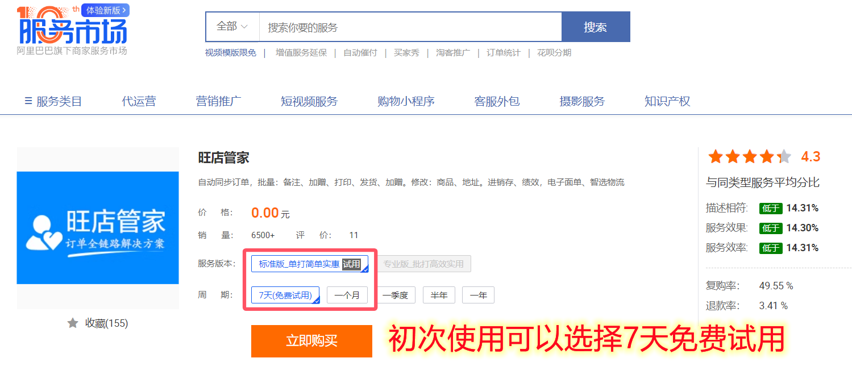Select 标准版_单打简单实惠 service version
This screenshot has height=387, width=852.
click(310, 264)
